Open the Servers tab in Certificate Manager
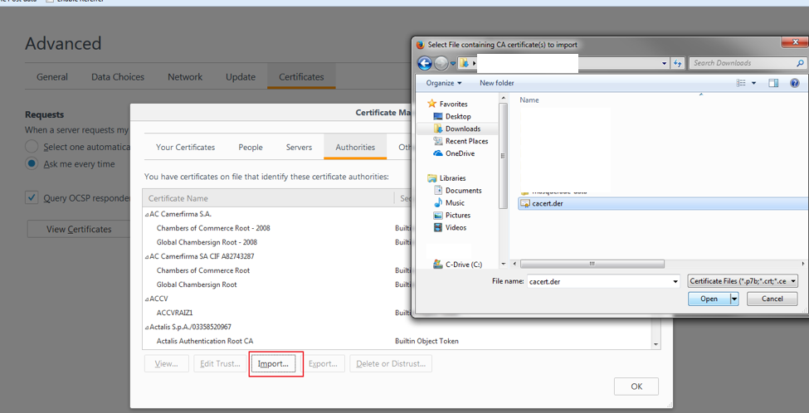809x413 pixels. [299, 147]
